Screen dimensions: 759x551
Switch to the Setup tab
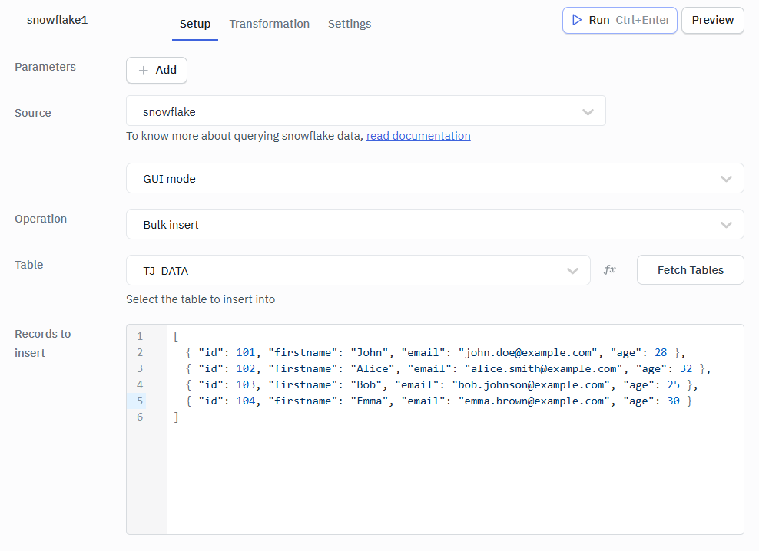195,24
